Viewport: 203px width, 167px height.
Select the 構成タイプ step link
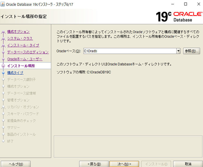[15, 73]
